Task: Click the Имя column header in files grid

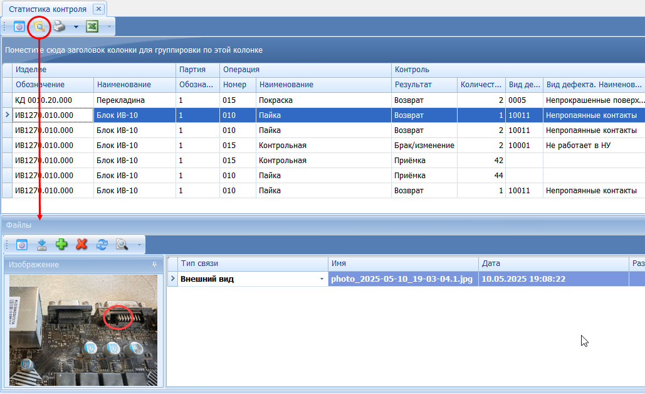Action: tap(402, 264)
